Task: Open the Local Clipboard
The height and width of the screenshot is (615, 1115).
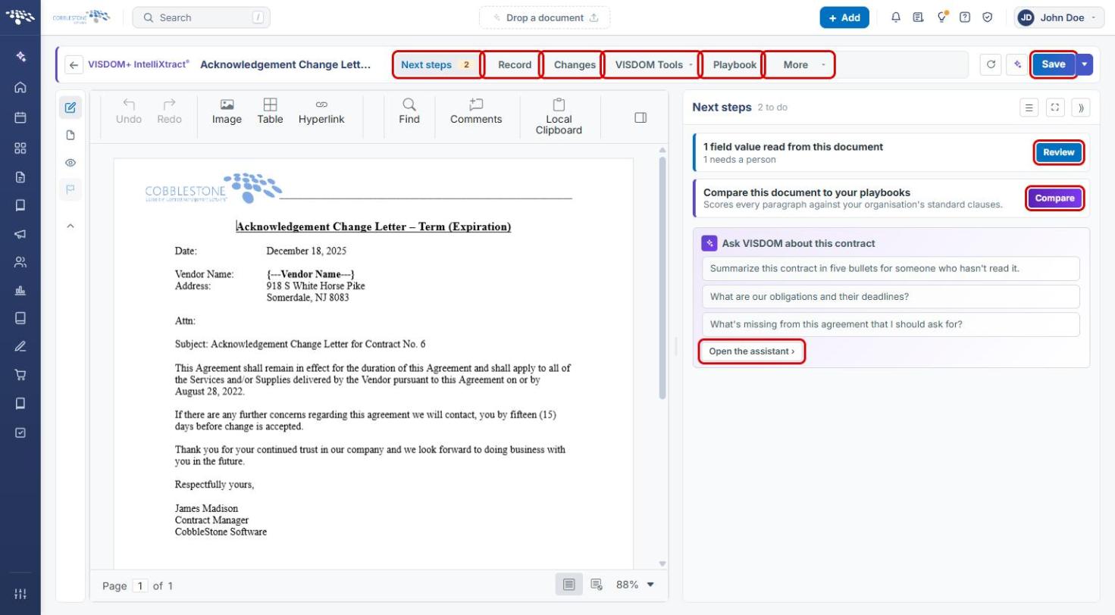Action: point(559,117)
